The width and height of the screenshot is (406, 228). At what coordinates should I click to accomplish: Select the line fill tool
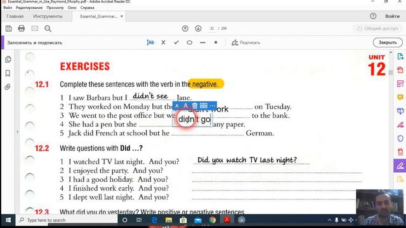pos(203,42)
